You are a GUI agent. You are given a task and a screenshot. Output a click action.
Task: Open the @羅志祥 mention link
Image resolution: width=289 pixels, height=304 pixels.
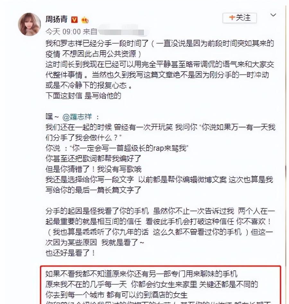pos(77,117)
